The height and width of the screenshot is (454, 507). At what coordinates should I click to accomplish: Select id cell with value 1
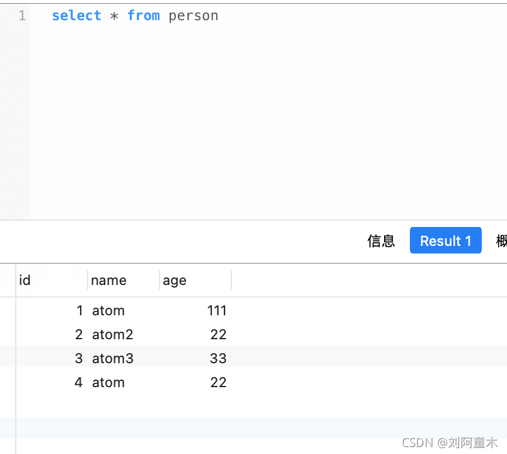(x=52, y=310)
